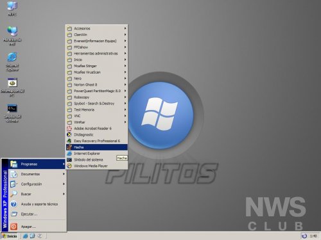Select Spybot - Search & Destroy
The height and width of the screenshot is (240, 321).
pos(97,104)
